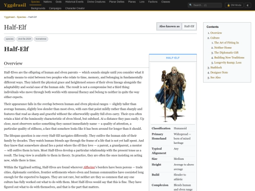The width and height of the screenshot is (255, 191).
Task: Follow the red Alfheimr link
Action: pos(89,167)
